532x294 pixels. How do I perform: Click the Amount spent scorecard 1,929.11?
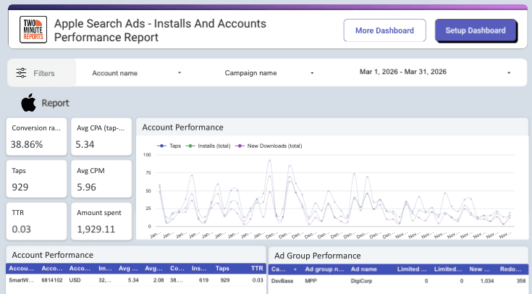click(x=101, y=222)
